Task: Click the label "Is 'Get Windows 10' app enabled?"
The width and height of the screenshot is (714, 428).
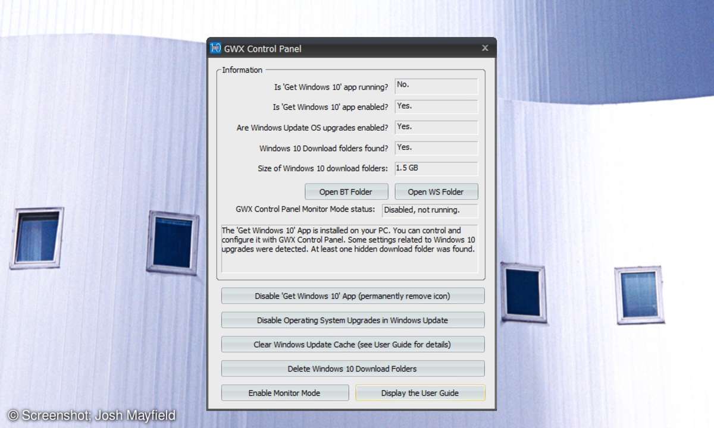Action: (330, 108)
